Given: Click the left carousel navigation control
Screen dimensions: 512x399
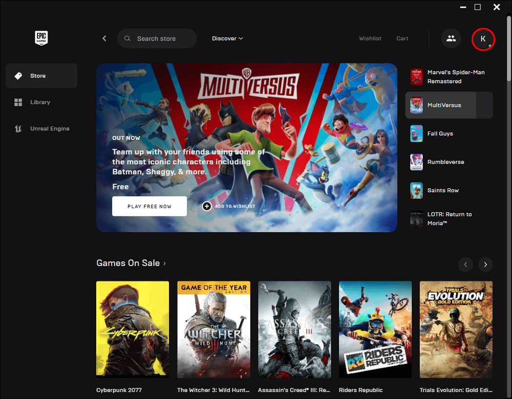Looking at the screenshot, I should 465,264.
